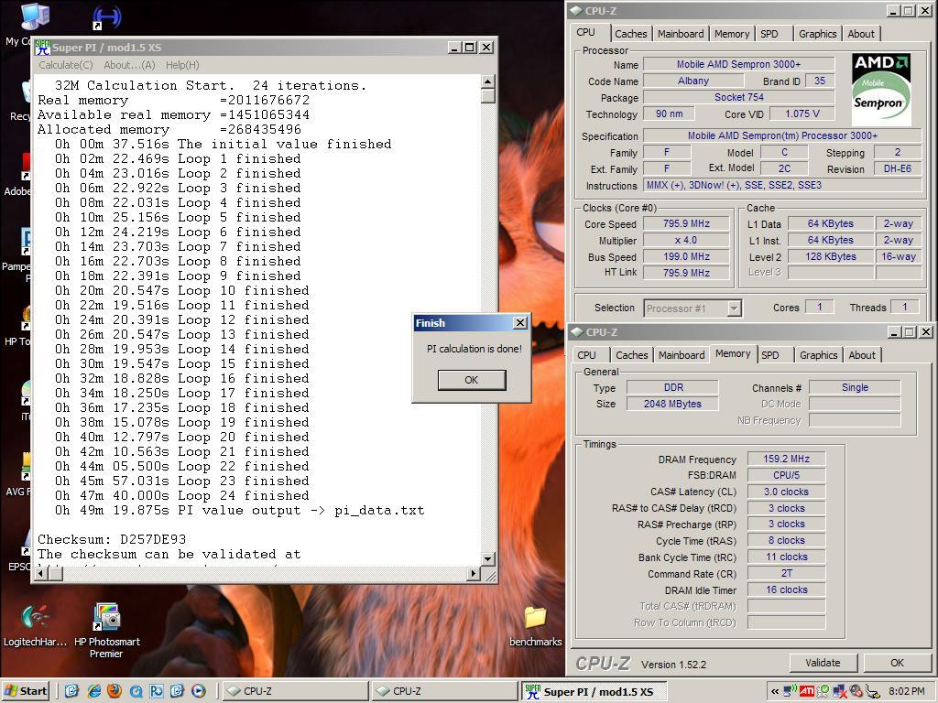
Task: Click the wireless network tray icon
Action: [x=791, y=691]
